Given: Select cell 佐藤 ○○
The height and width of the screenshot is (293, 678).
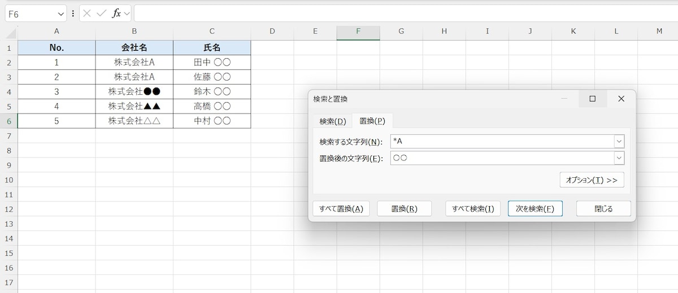Looking at the screenshot, I should pos(212,77).
